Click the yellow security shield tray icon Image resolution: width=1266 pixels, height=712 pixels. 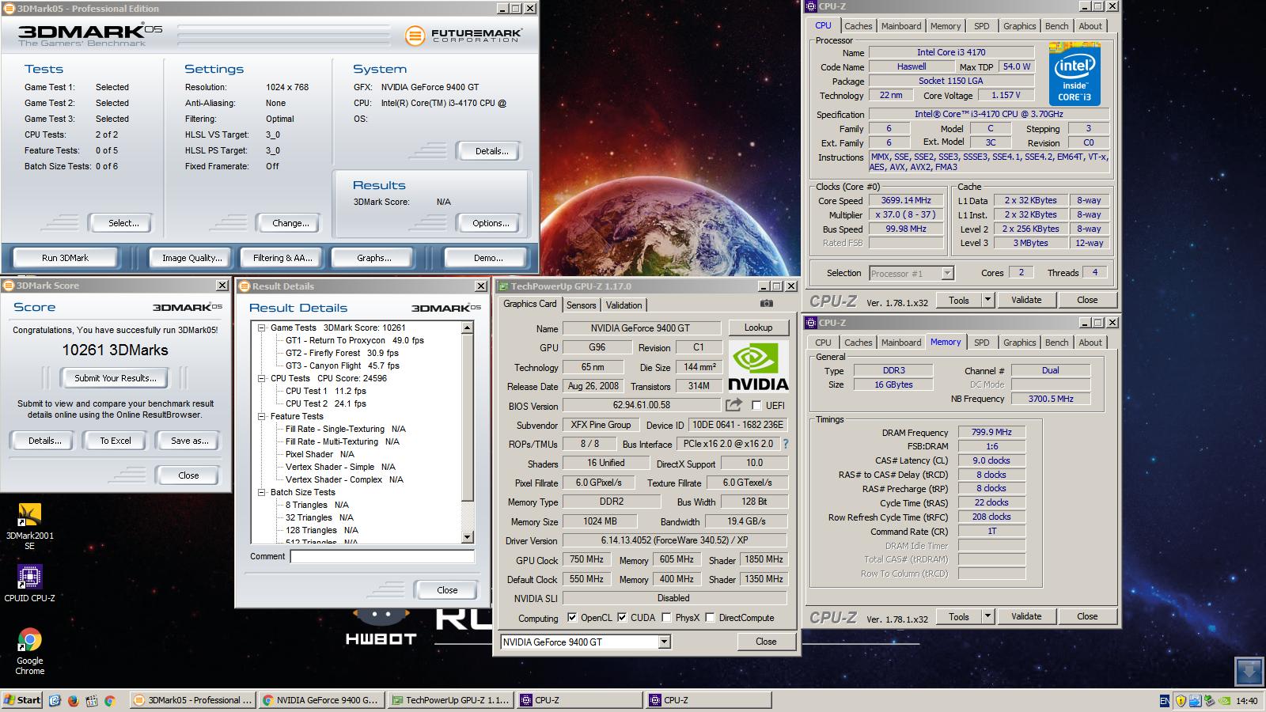pos(1181,700)
